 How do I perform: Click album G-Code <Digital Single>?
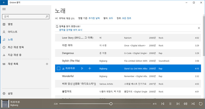[136, 53]
